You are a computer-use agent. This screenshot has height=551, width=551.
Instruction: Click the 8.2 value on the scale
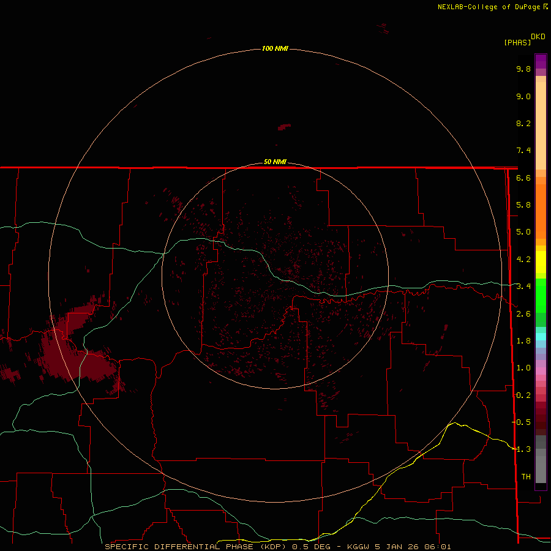pos(523,124)
